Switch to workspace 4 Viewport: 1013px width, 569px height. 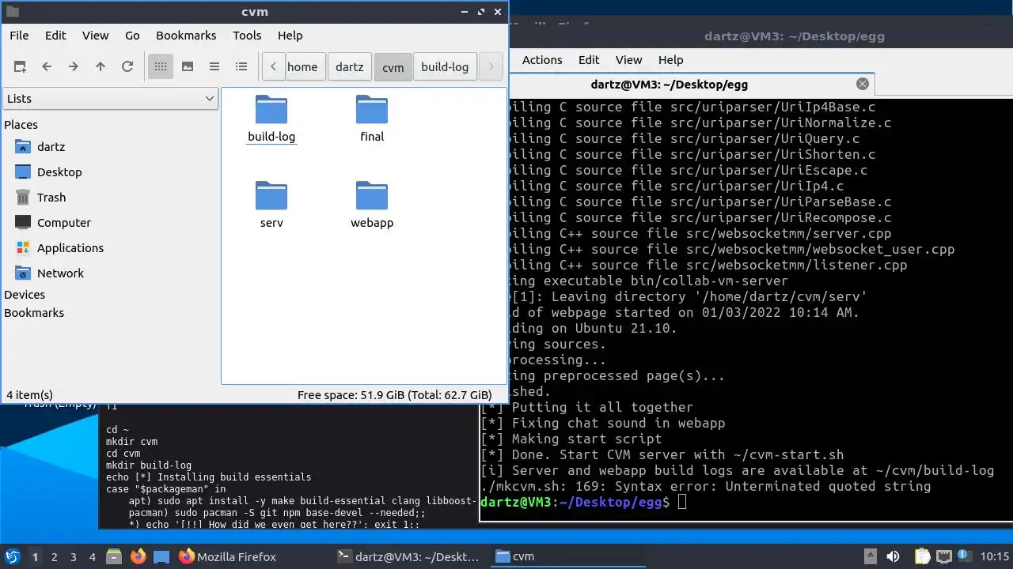(x=93, y=557)
